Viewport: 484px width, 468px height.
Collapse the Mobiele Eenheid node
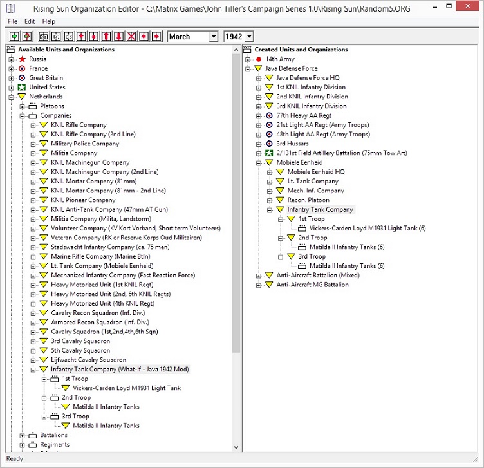tap(259, 163)
